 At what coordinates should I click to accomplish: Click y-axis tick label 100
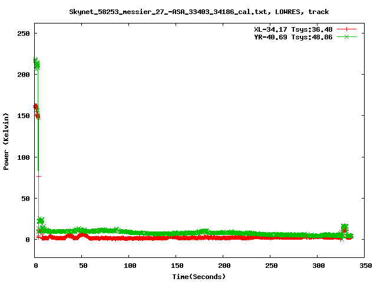point(24,157)
